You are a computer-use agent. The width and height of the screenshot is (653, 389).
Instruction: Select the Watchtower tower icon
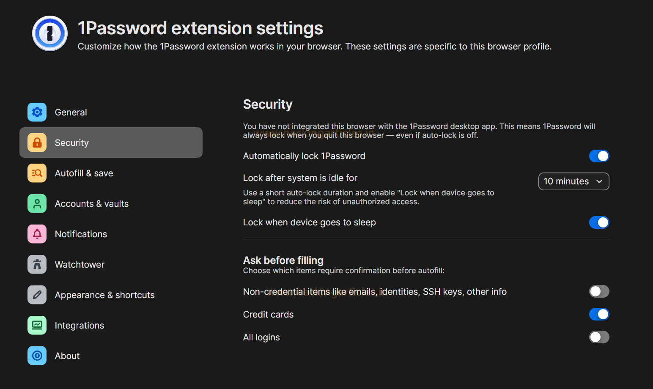pyautogui.click(x=37, y=264)
